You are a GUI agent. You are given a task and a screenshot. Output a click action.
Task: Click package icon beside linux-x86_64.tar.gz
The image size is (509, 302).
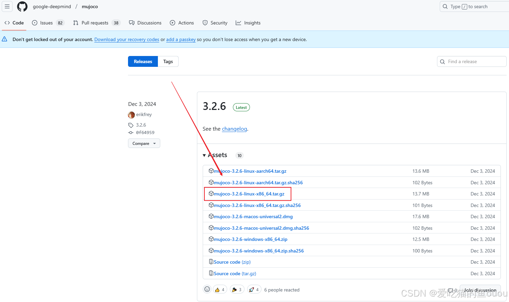pyautogui.click(x=211, y=193)
